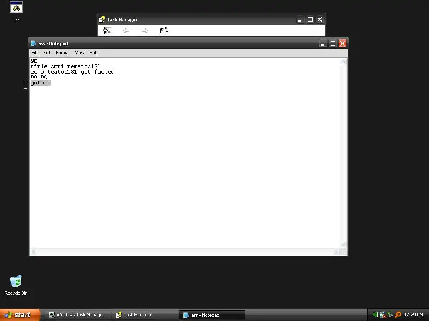Click the Notepad title bar icon
This screenshot has width=429, height=321.
[x=34, y=43]
